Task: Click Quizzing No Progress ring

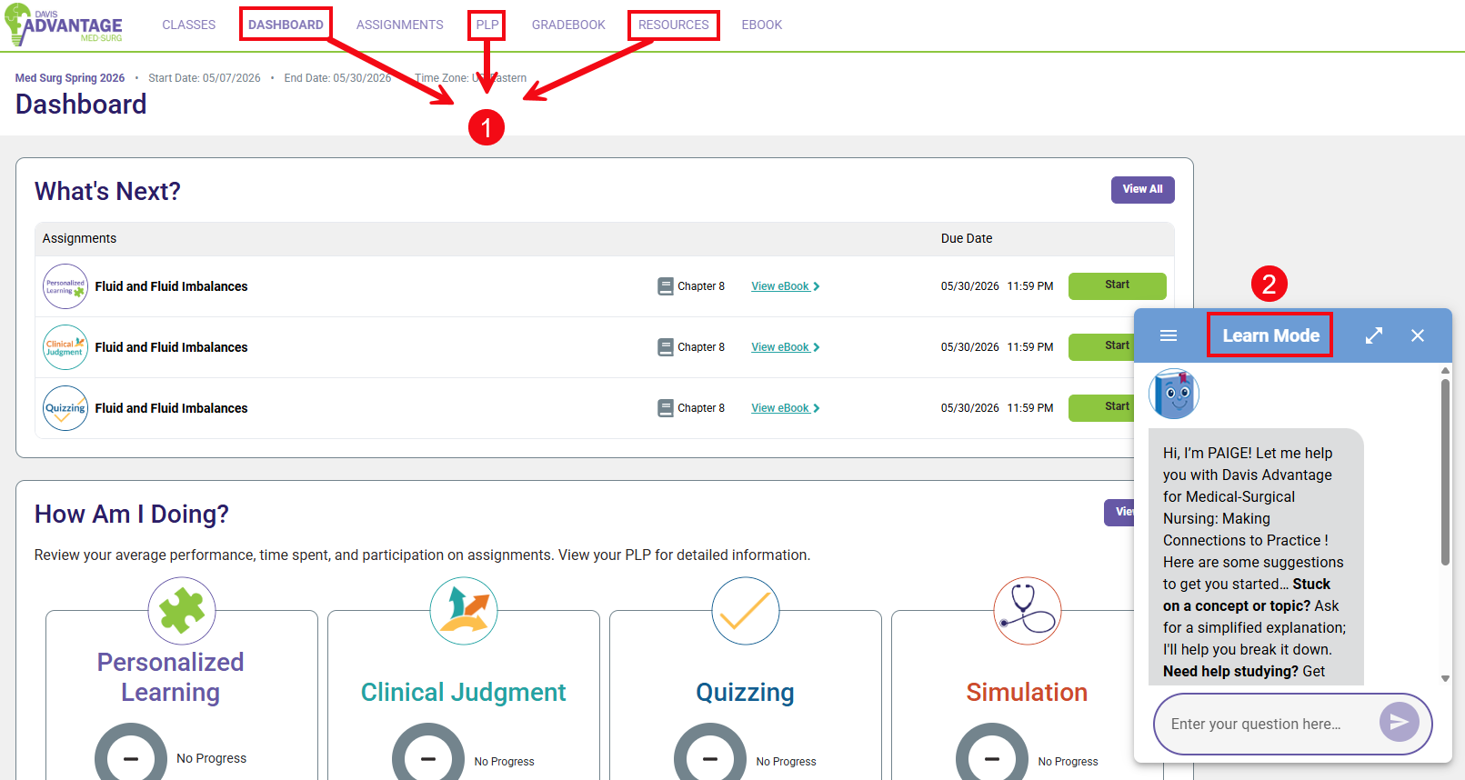Action: coord(710,752)
